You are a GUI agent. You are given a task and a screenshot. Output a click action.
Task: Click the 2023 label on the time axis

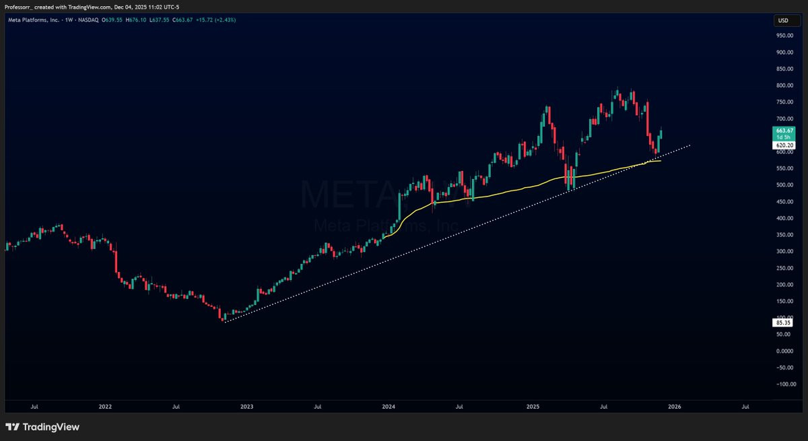click(247, 407)
